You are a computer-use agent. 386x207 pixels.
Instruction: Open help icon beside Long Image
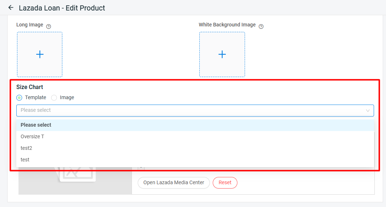[49, 26]
